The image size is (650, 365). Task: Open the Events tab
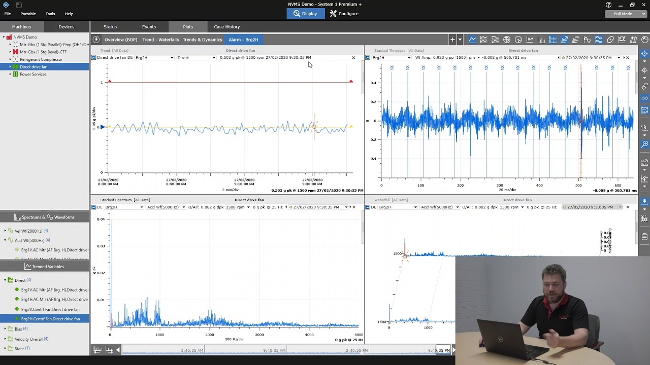click(x=149, y=27)
